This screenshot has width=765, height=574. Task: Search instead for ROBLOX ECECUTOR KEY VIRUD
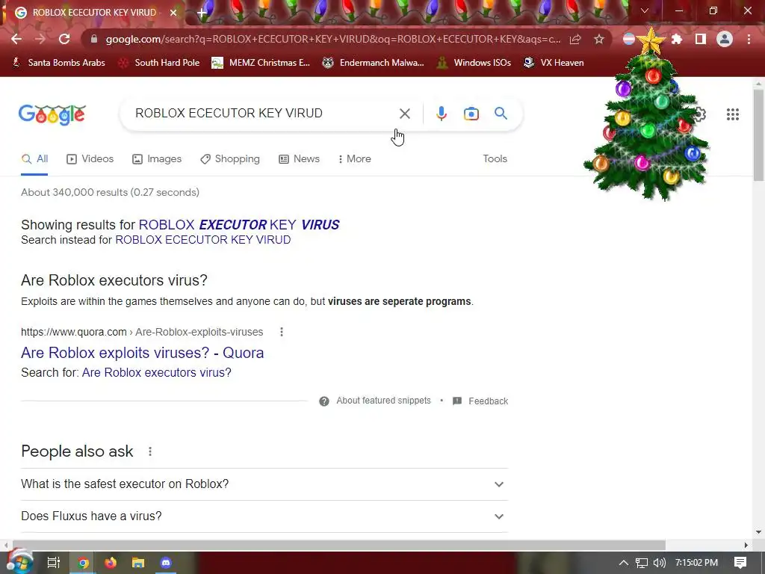tap(203, 240)
